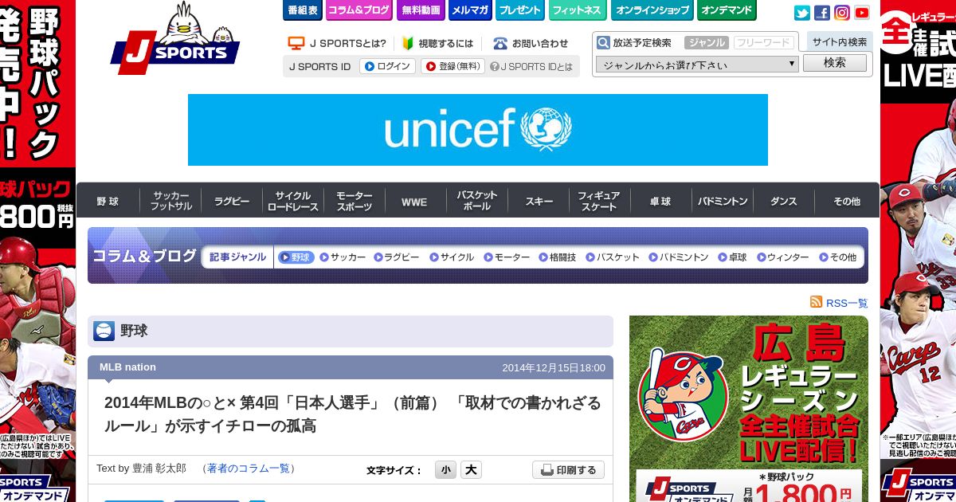Select 野球 in main sports navigation
This screenshot has height=502, width=956.
click(108, 201)
